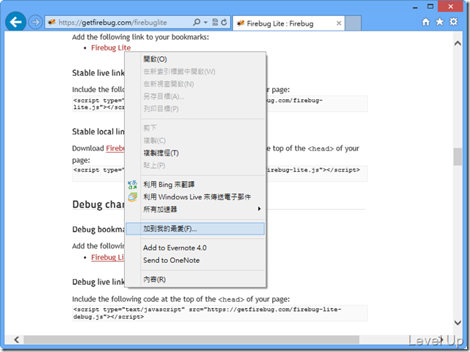Click the vertical scrollbar thumb
The image size is (470, 352).
coord(458,156)
